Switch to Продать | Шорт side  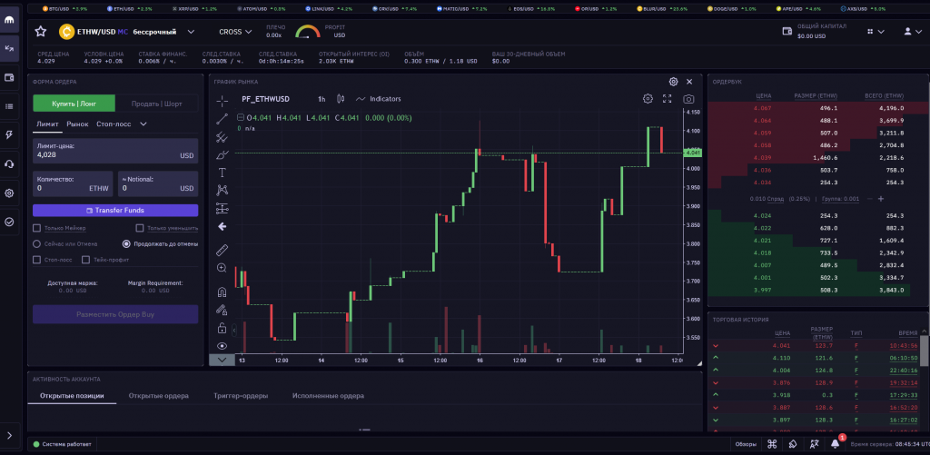(x=157, y=103)
